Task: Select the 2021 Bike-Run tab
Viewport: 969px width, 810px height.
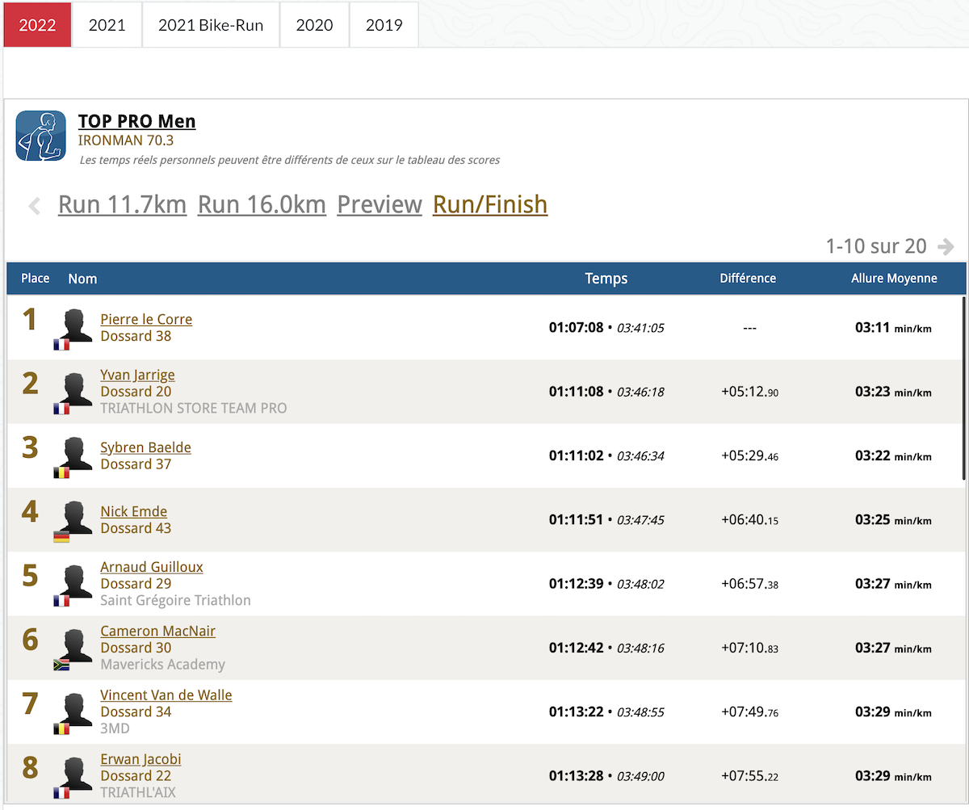Action: 211,24
